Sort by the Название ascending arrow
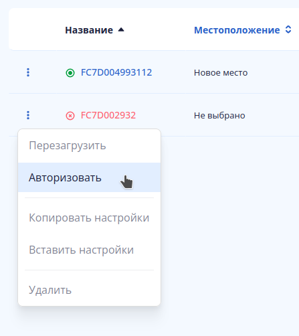Screen dimensions: 299x336 (121, 29)
